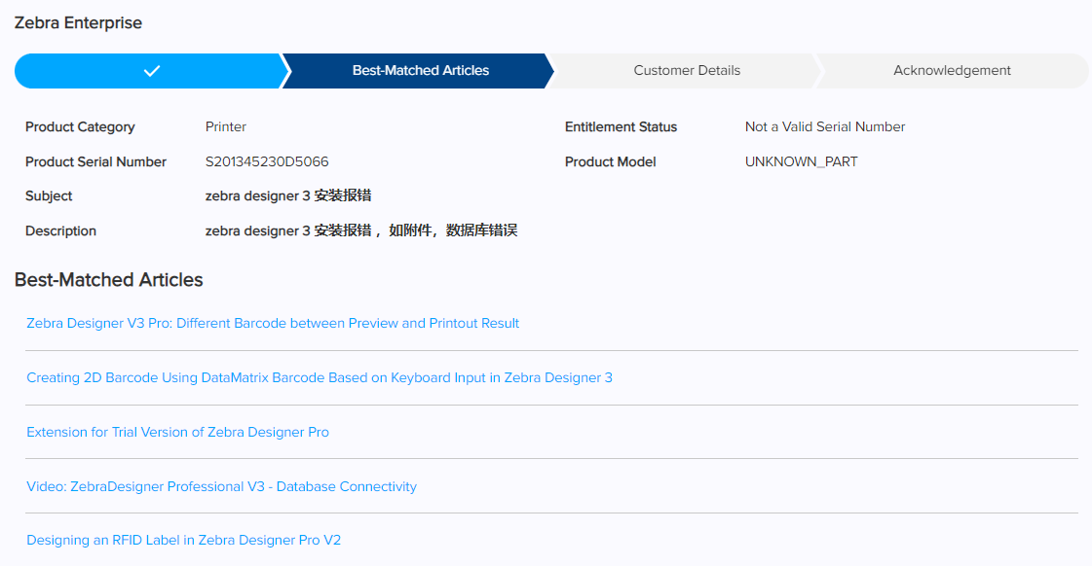The image size is (1092, 566).
Task: Click the Product Serial Number label
Action: pos(95,162)
